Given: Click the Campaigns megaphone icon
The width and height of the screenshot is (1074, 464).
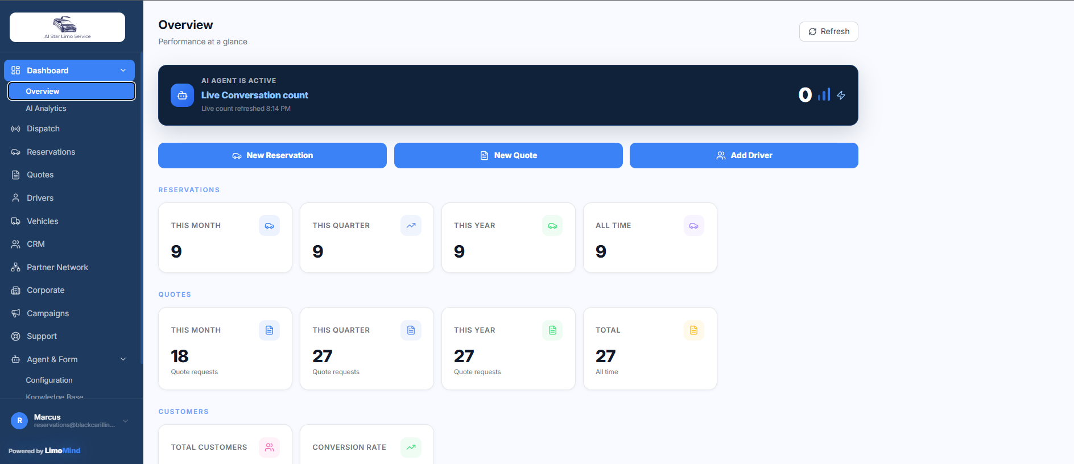Looking at the screenshot, I should (x=15, y=313).
